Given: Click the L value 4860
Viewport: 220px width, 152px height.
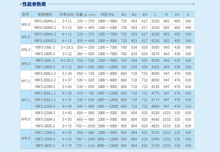Looking at the screenshot, I should point(155,106).
